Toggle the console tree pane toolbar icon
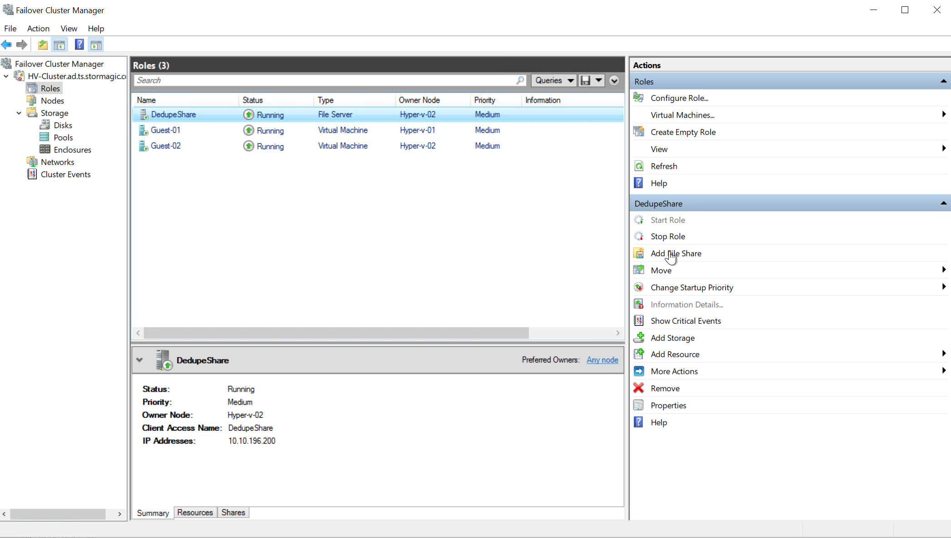The image size is (951, 538). pyautogui.click(x=59, y=45)
